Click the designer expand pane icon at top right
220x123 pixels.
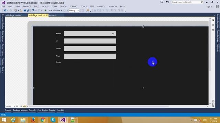213,20
